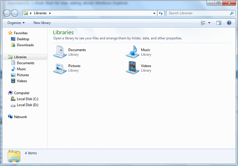Image resolution: width=238 pixels, height=166 pixels.
Task: Click Pictures icon in navigation pane
Action: click(x=13, y=75)
